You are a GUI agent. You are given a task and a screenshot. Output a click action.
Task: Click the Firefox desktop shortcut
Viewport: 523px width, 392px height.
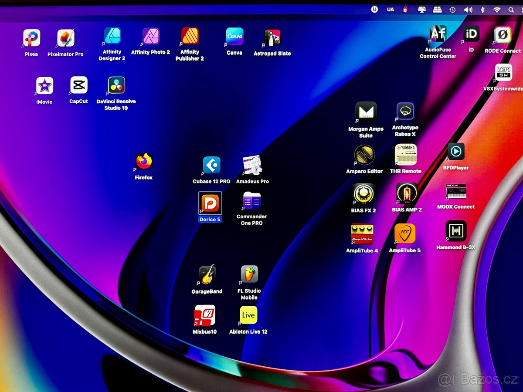click(144, 162)
